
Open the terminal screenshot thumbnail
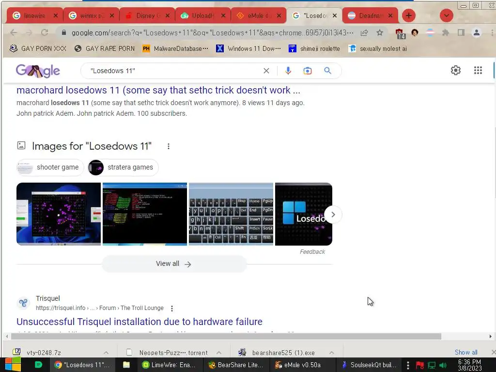[x=145, y=214]
